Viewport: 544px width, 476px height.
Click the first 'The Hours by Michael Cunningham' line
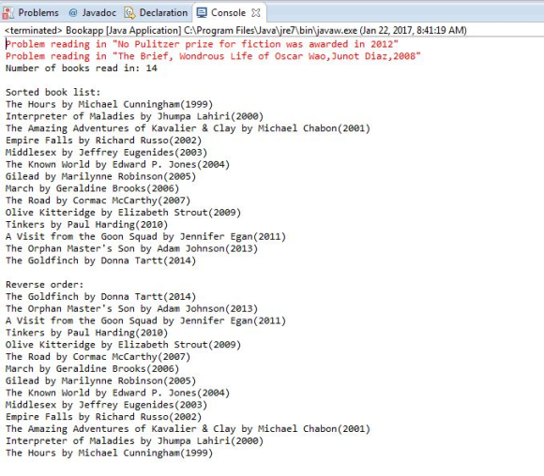coord(109,104)
